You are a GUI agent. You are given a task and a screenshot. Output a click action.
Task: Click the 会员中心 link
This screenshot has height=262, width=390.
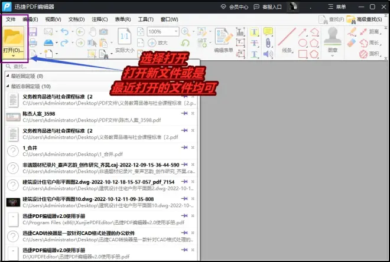point(235,7)
